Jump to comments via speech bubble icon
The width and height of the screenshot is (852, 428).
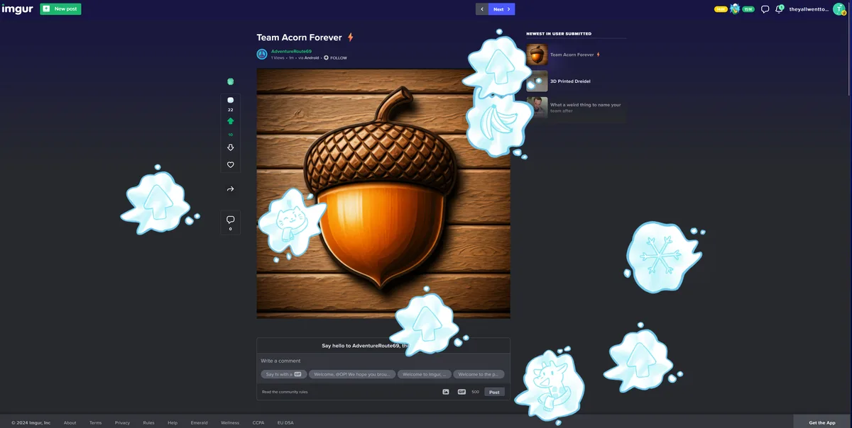point(230,220)
